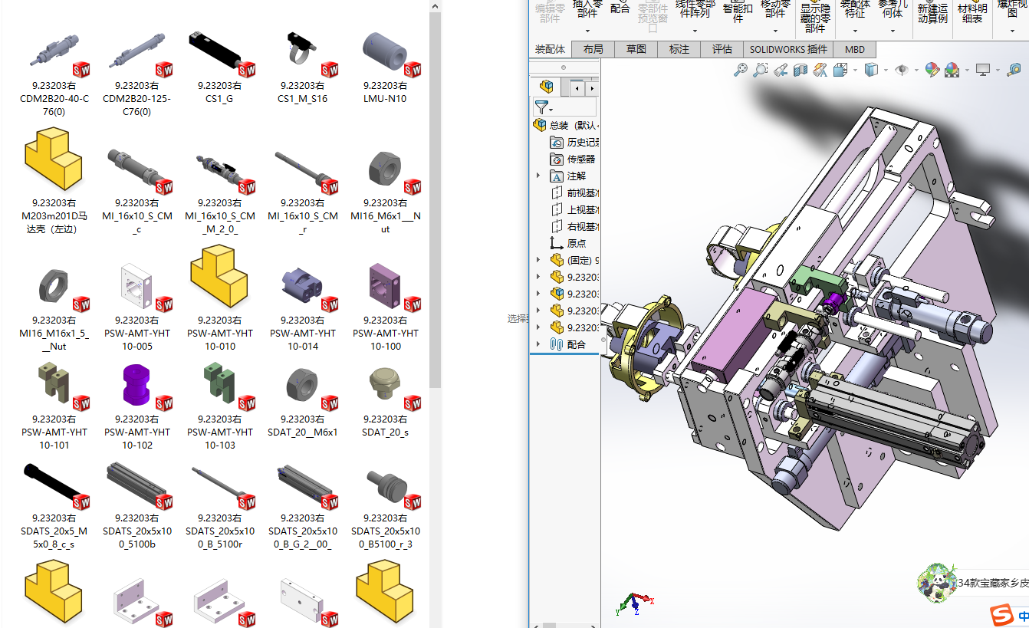Open the Display Style dropdown arrow

coord(885,71)
